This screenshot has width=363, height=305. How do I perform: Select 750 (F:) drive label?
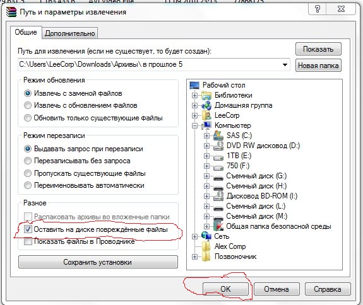pos(238,166)
